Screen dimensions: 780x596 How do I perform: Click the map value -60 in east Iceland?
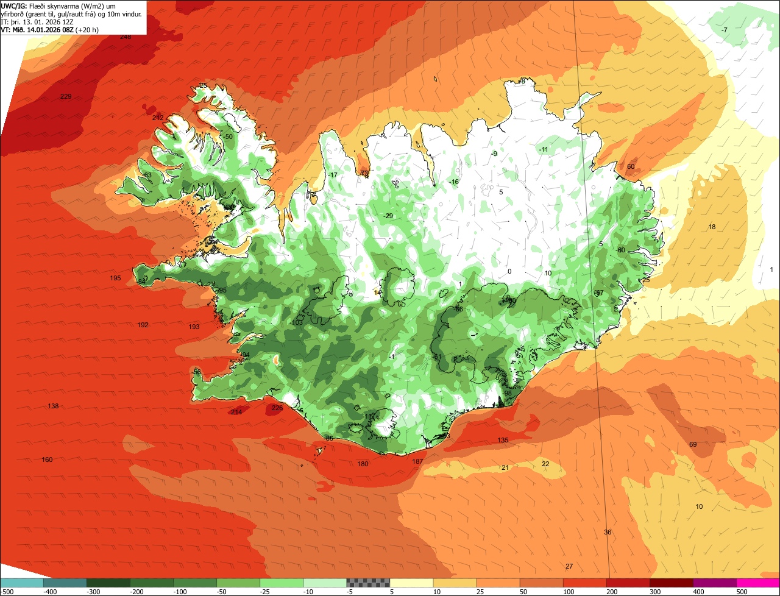(620, 250)
